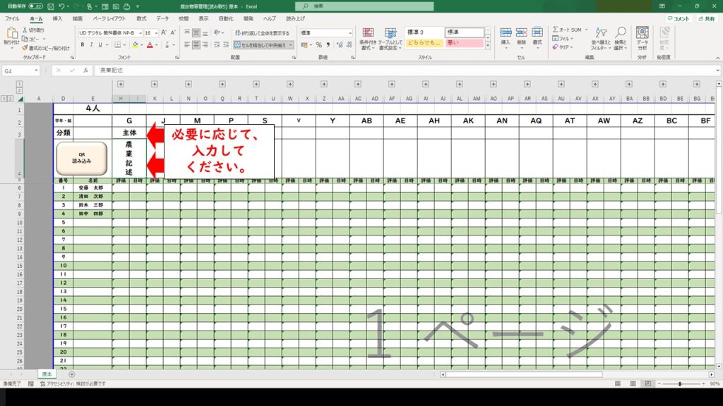Open the Sort & Filter (並べ替えとフィルター) tool
Screen dimensions: 723x406
click(602, 38)
